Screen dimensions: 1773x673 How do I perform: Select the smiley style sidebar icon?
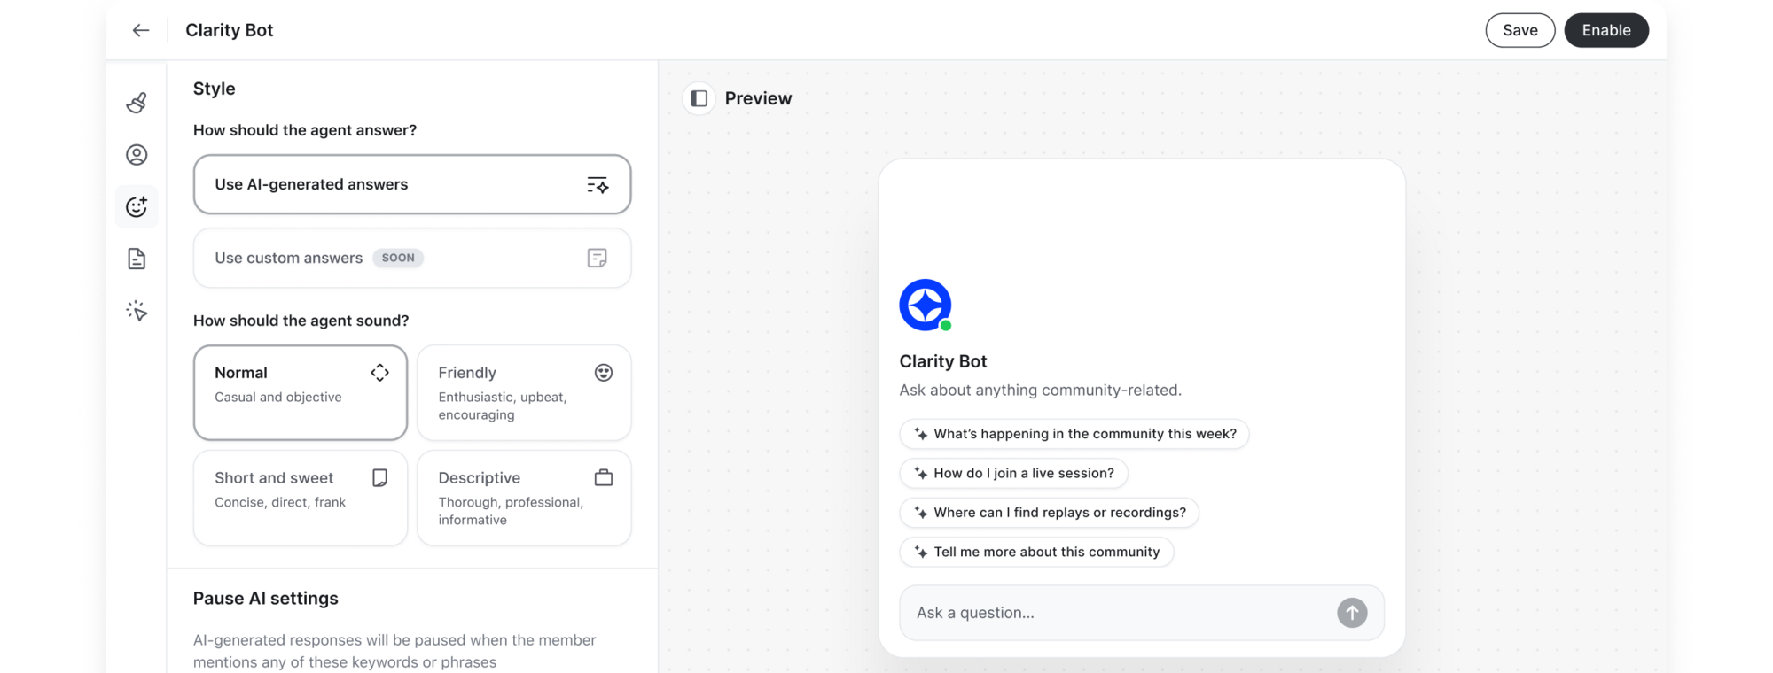point(137,207)
